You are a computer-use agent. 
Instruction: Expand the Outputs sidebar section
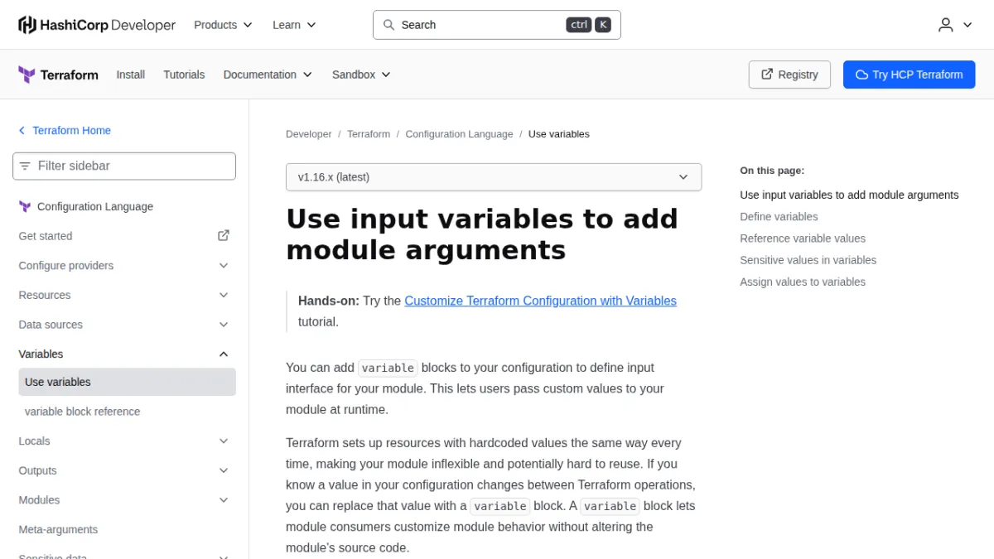124,470
